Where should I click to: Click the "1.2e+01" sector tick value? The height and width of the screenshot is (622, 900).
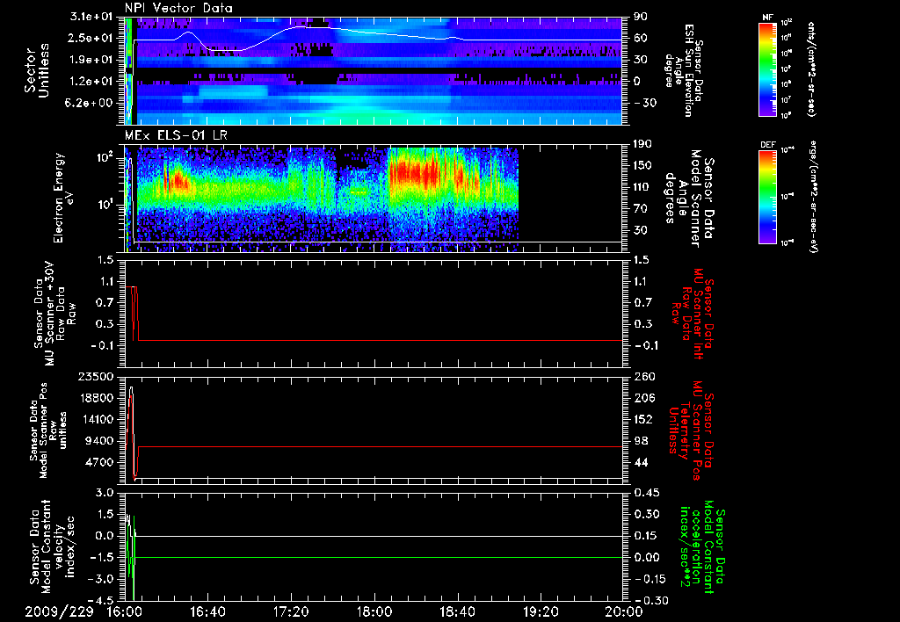tap(91, 82)
